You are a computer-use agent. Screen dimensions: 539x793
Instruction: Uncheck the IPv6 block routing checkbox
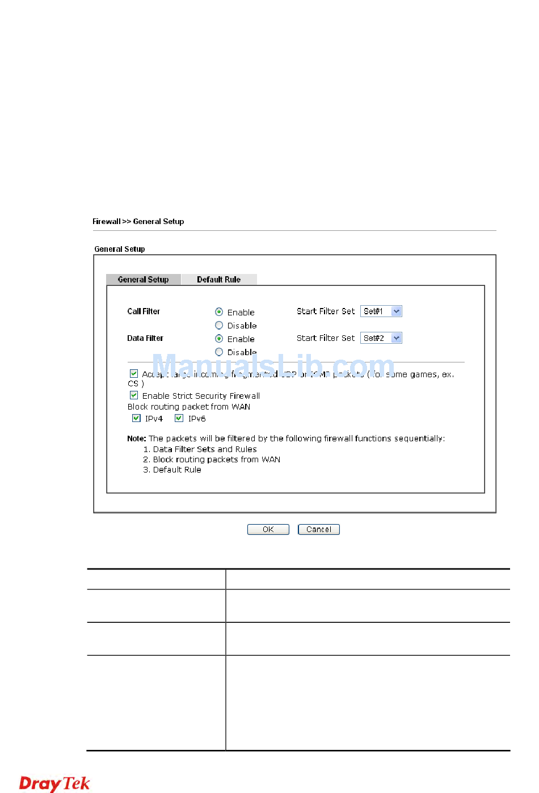point(179,418)
